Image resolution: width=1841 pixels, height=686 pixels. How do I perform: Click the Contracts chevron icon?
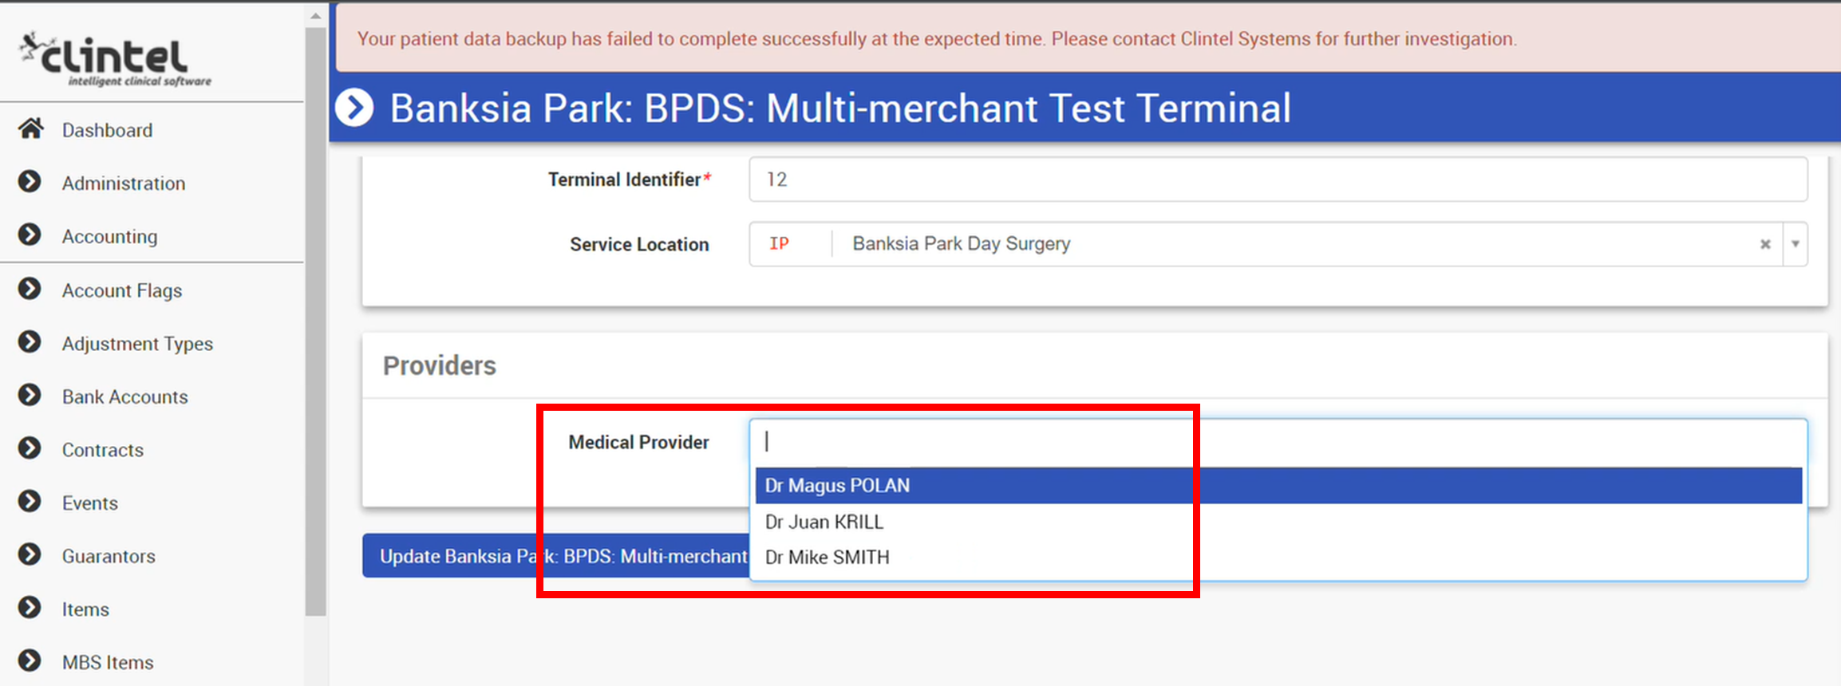30,448
